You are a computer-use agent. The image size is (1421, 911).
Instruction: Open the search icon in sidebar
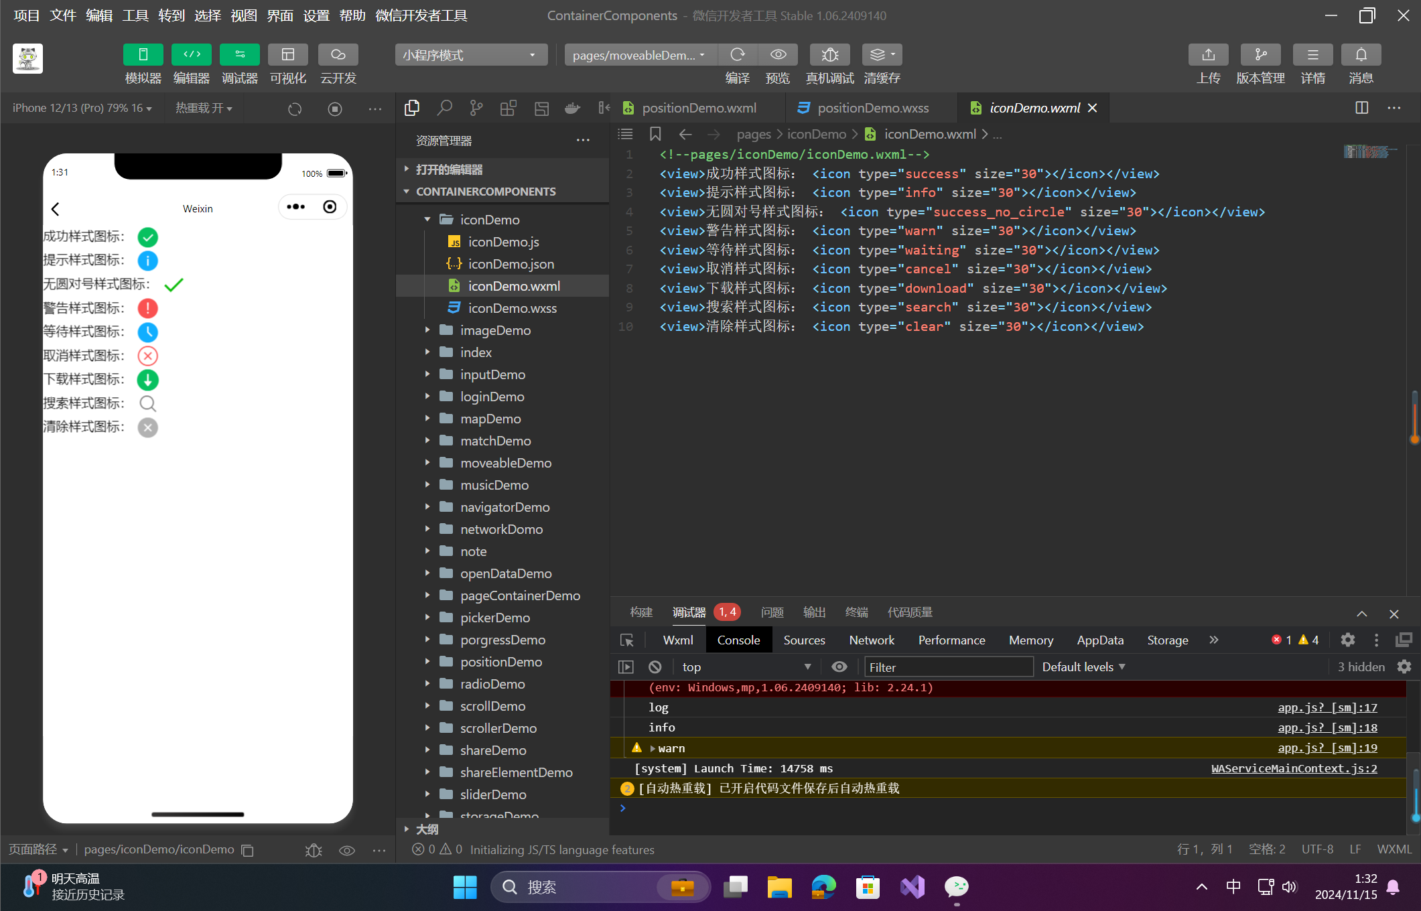coord(444,108)
